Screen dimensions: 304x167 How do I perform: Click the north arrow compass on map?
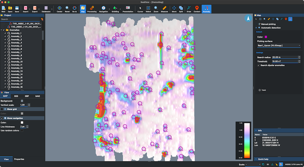coord(248,18)
